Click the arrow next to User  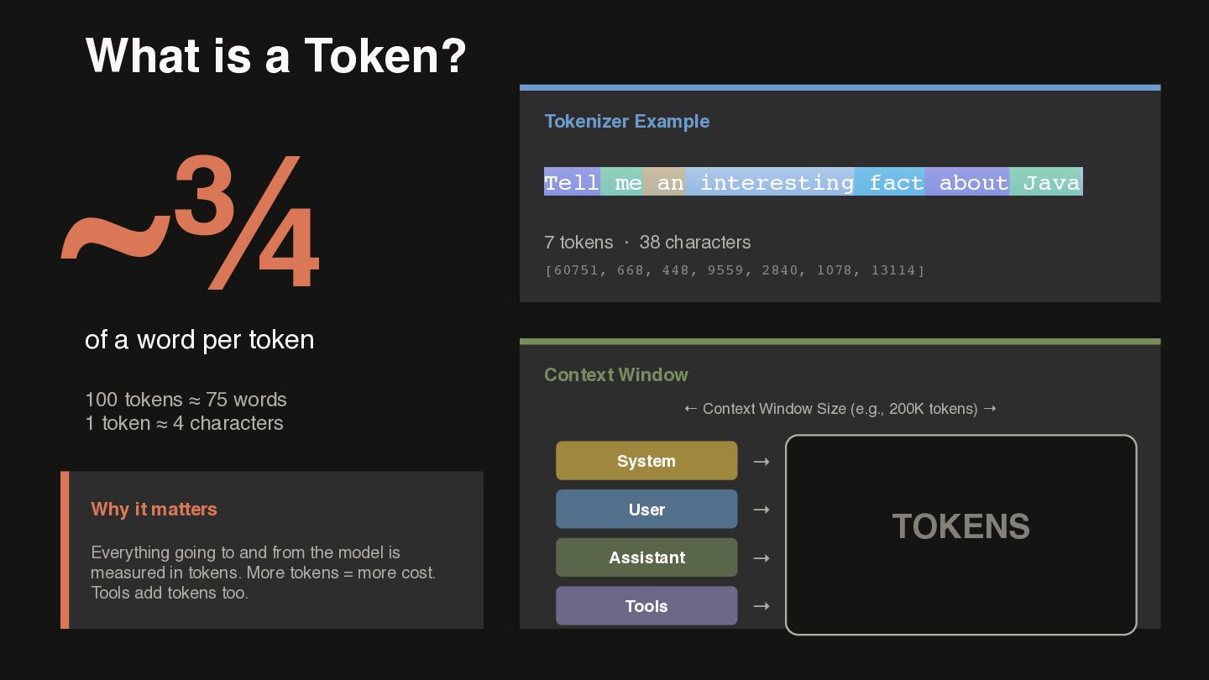[762, 510]
